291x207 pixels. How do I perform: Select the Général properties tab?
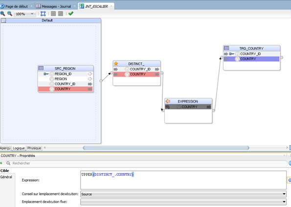[6, 177]
